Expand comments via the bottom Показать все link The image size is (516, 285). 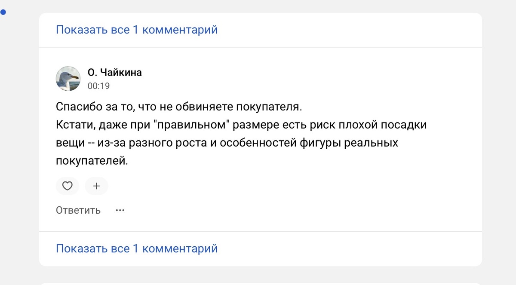coord(137,248)
